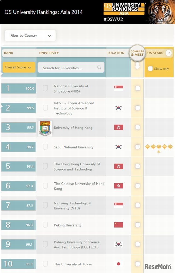Click the QS University Rankings Asia logo
This screenshot has height=273, width=175.
123,8
